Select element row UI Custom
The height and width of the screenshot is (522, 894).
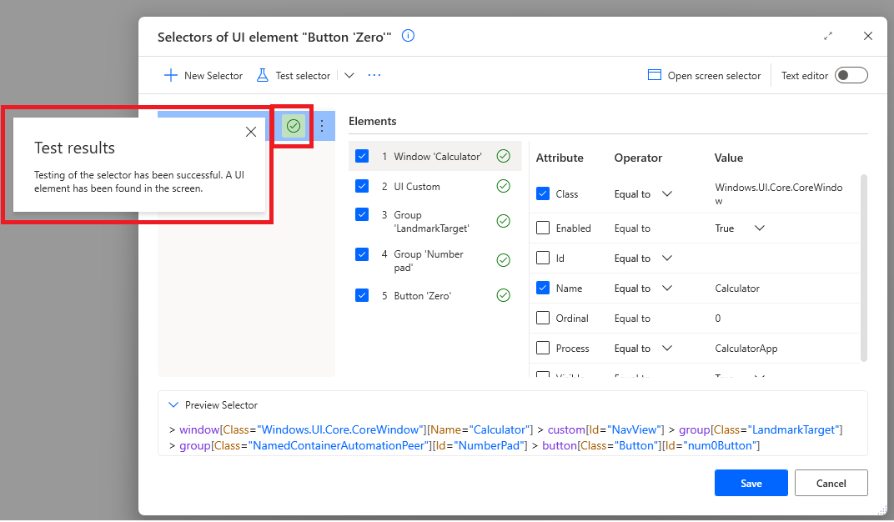pos(435,186)
